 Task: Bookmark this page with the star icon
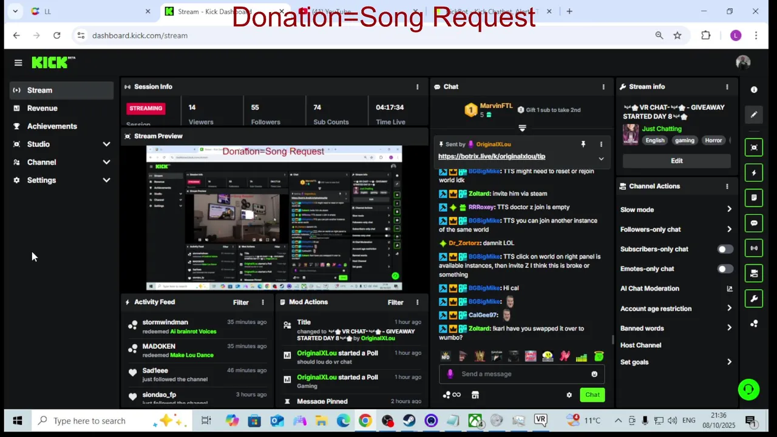coord(677,36)
